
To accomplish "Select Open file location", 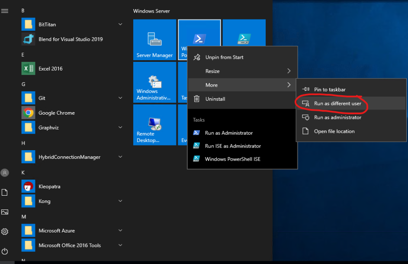I will pos(351,132).
